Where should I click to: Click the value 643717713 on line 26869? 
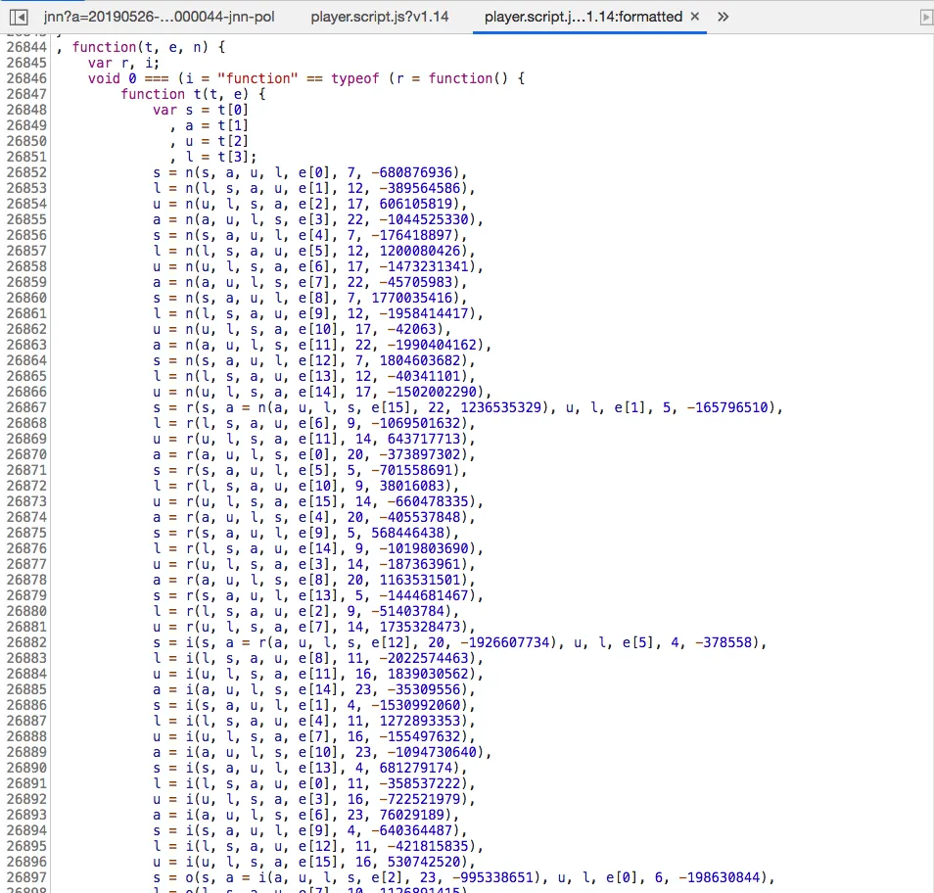pyautogui.click(x=424, y=439)
